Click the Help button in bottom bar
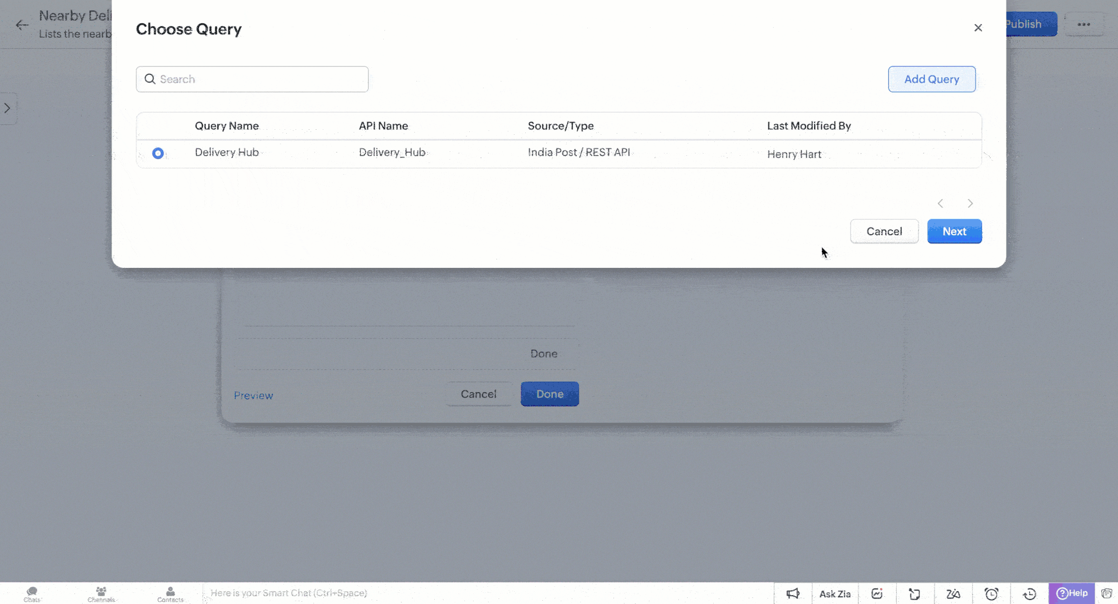This screenshot has height=604, width=1118. [1071, 593]
